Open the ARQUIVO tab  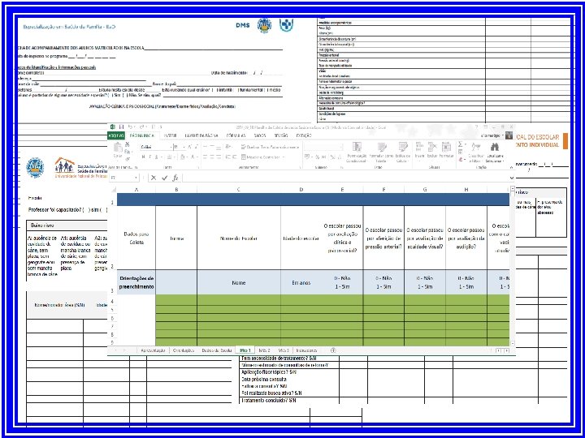[116, 135]
